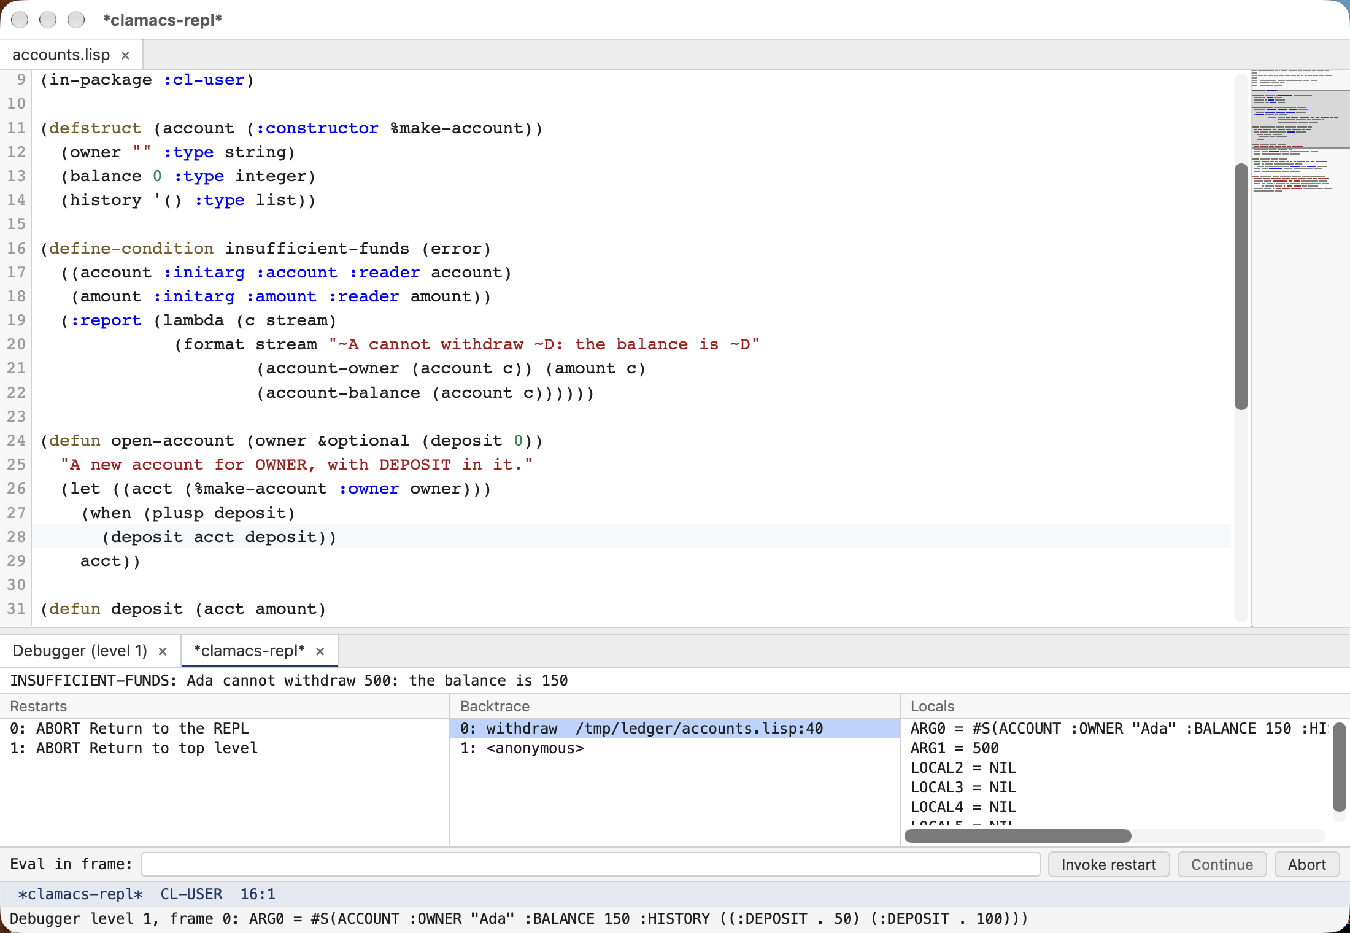Click line number 16 in the gutter

point(17,249)
